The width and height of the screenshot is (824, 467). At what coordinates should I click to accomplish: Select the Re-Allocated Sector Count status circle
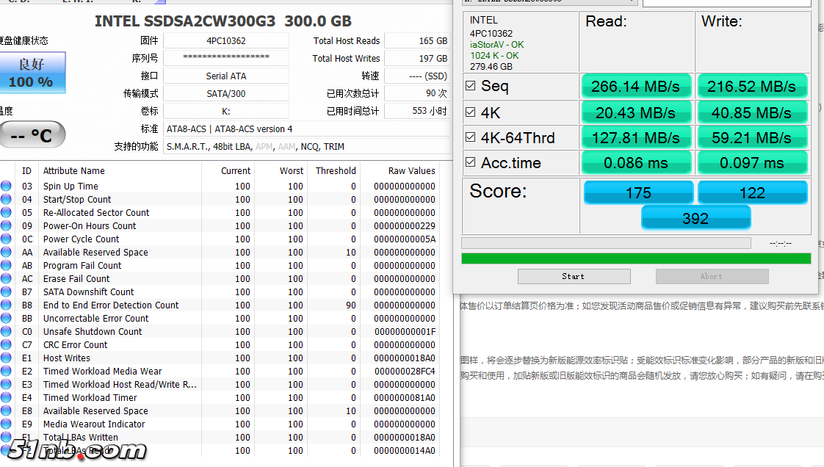6,212
